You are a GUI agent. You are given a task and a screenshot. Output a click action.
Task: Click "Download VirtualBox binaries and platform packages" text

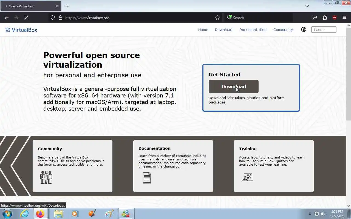point(247,100)
